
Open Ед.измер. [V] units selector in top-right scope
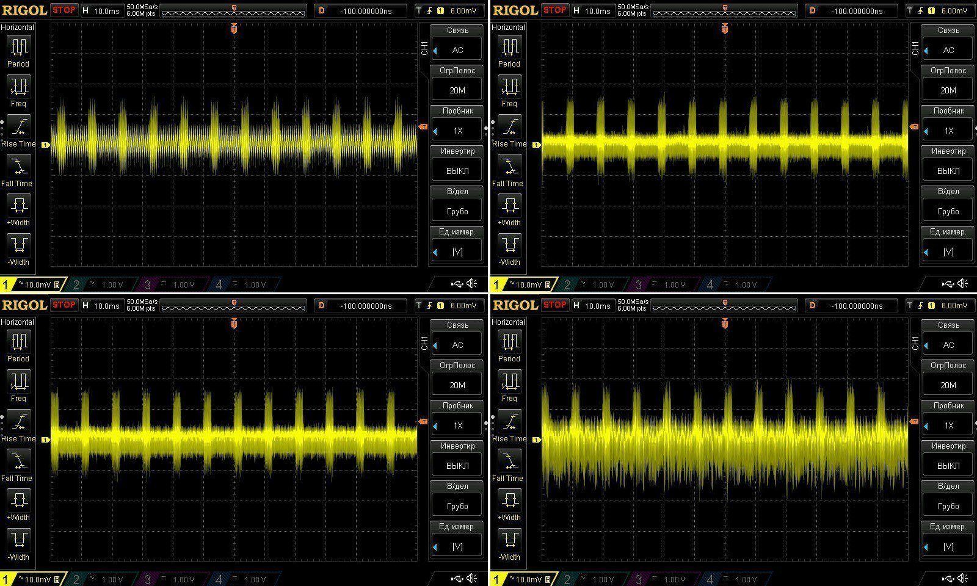(948, 251)
